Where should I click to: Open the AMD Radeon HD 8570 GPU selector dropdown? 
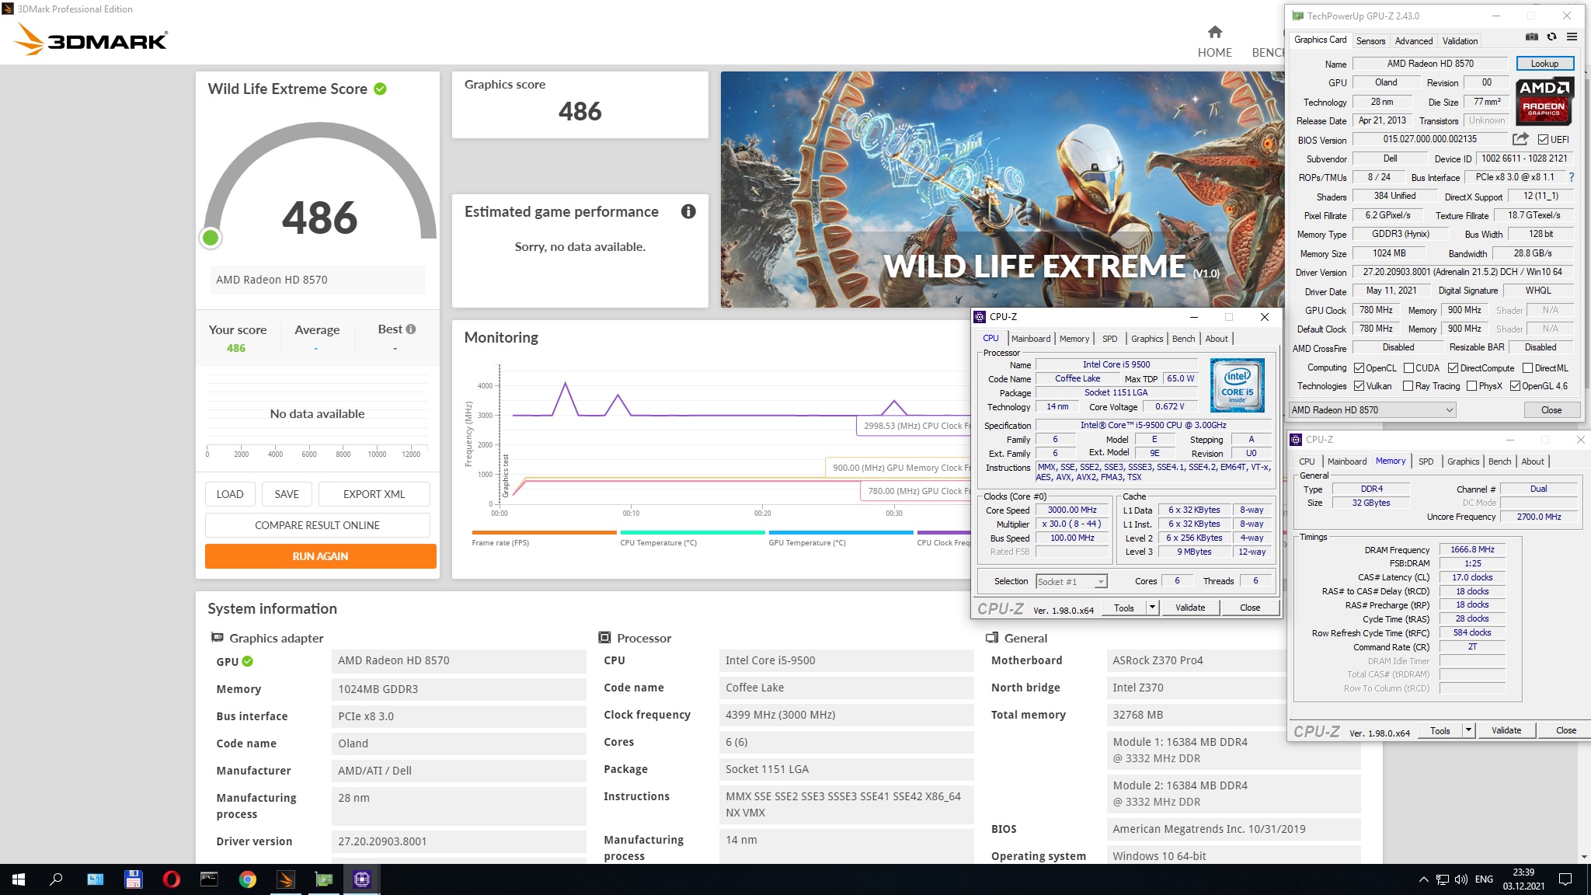[x=1372, y=410]
